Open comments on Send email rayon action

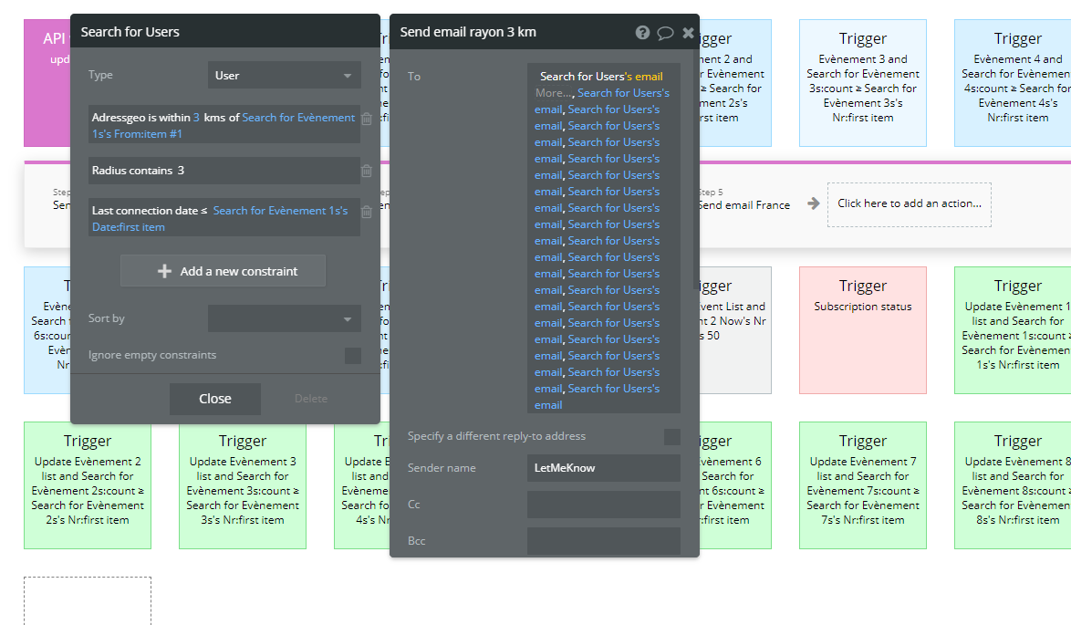[665, 33]
